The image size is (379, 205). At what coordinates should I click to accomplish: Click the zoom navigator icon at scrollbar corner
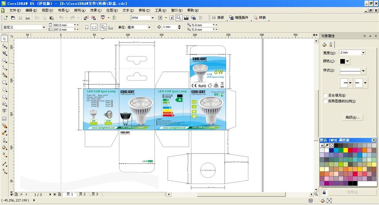[316, 194]
